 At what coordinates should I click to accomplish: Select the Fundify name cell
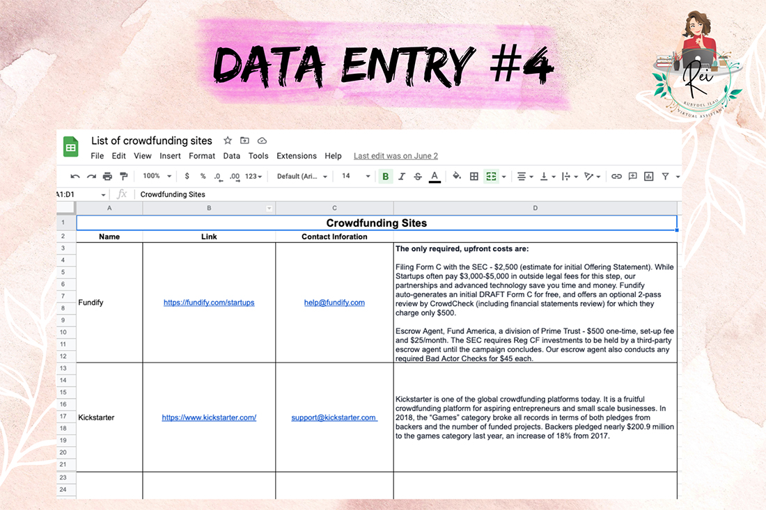(x=109, y=303)
